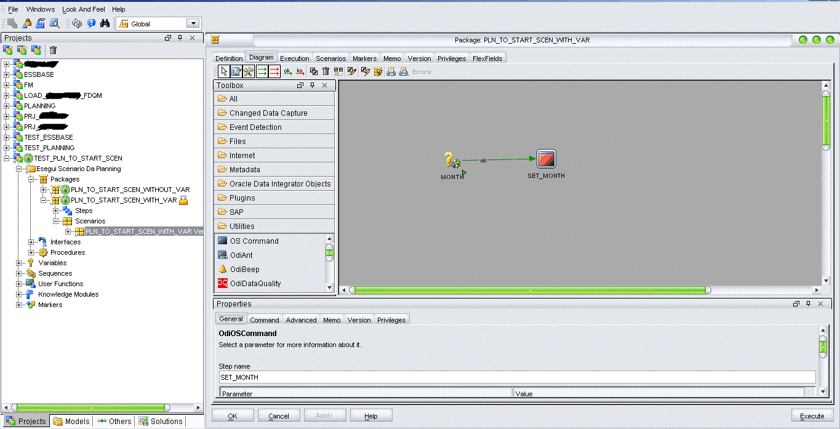This screenshot has height=429, width=840.
Task: Click the Apply button
Action: click(325, 415)
